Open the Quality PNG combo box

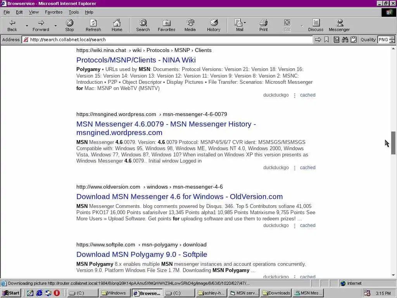383,40
